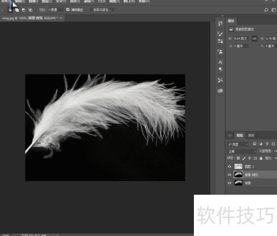
Task: Filter layers by pixel layers icon
Action: [254, 144]
